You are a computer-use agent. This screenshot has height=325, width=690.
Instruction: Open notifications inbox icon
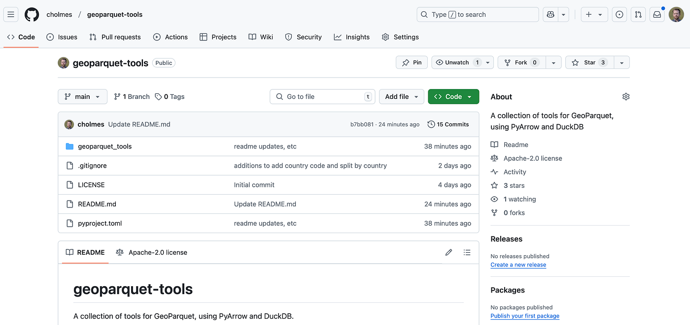click(x=657, y=15)
